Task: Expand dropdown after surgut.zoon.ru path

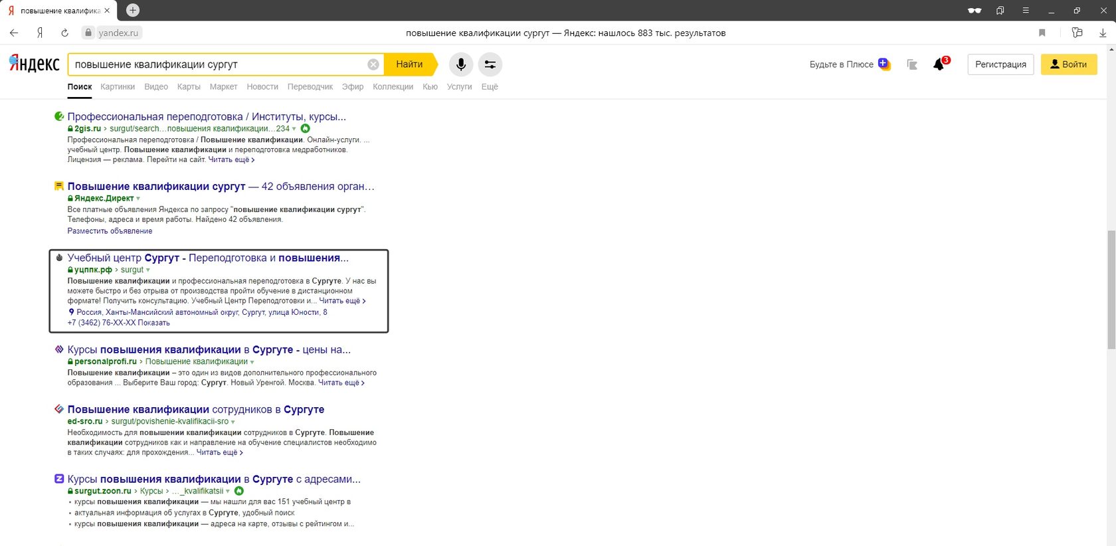Action: (228, 492)
